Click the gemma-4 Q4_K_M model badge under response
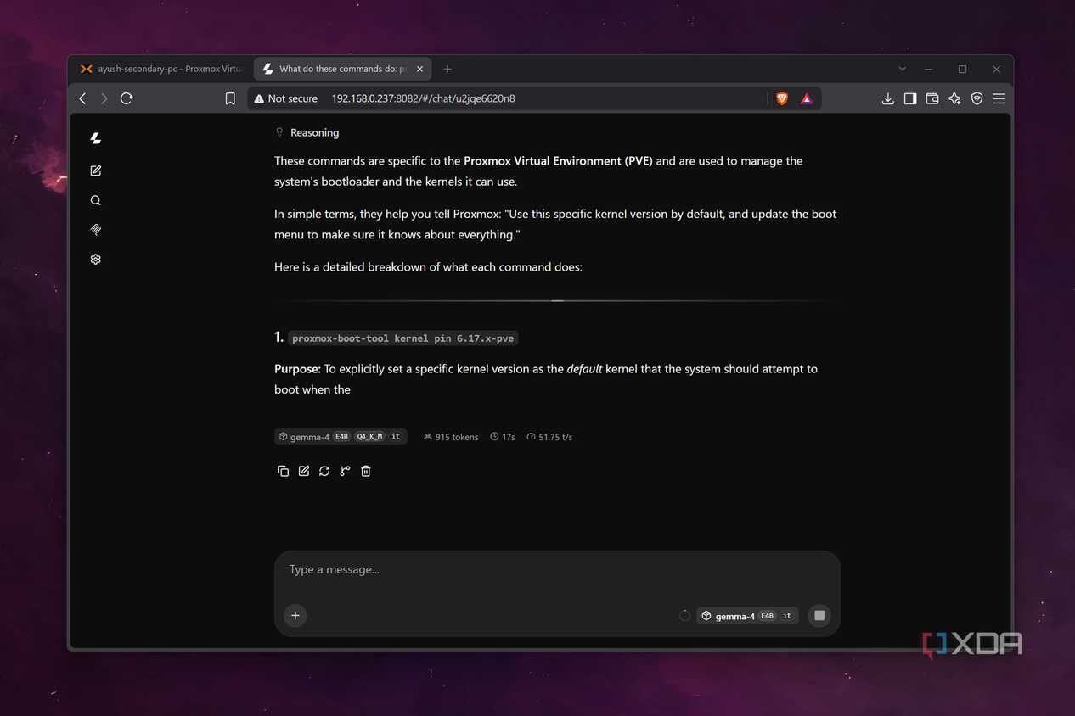This screenshot has width=1075, height=716. pos(341,437)
